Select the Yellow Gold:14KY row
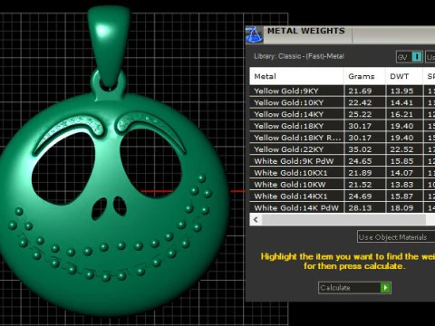Screen dimensions: 435x326 pyautogui.click(x=343, y=114)
